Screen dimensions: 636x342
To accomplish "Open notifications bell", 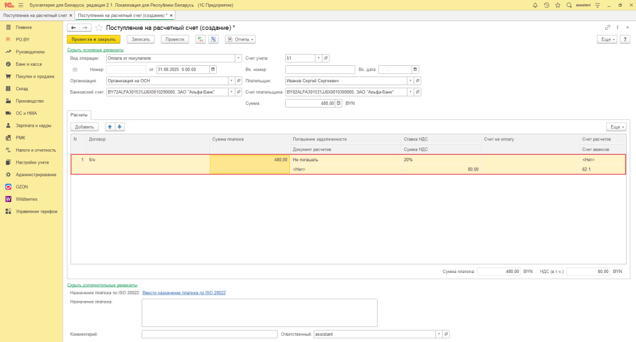I will tap(535, 5).
